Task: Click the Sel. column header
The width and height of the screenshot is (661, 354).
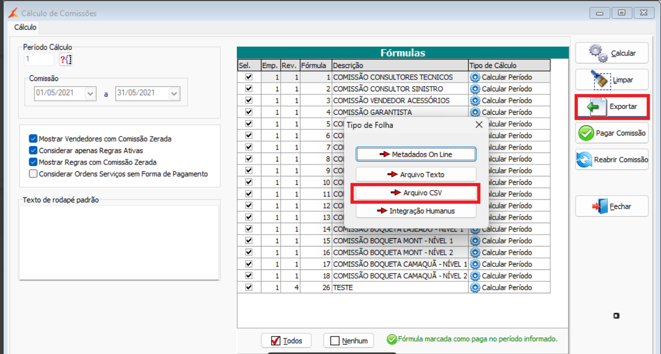Action: coord(249,65)
